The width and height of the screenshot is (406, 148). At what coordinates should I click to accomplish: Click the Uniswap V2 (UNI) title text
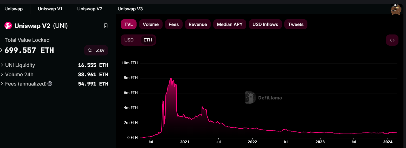coord(41,26)
